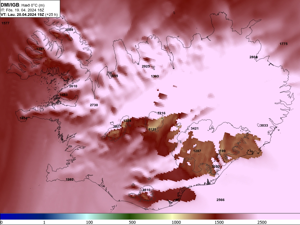The image size is (300, 225).
Task: Click the map value 1655
Action: [x=114, y=76]
